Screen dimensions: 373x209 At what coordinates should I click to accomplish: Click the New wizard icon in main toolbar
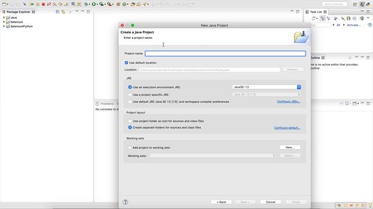tap(4, 4)
